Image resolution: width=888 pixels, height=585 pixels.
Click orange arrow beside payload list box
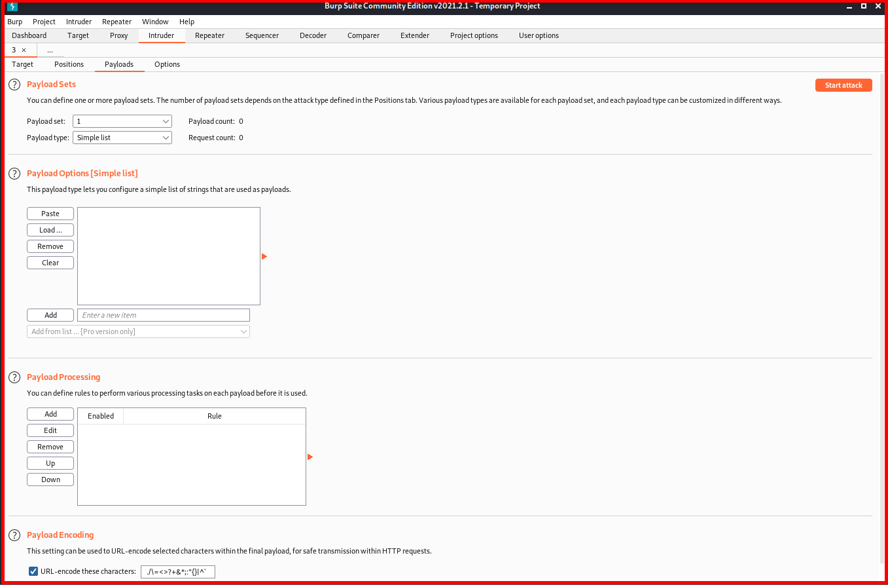(264, 256)
